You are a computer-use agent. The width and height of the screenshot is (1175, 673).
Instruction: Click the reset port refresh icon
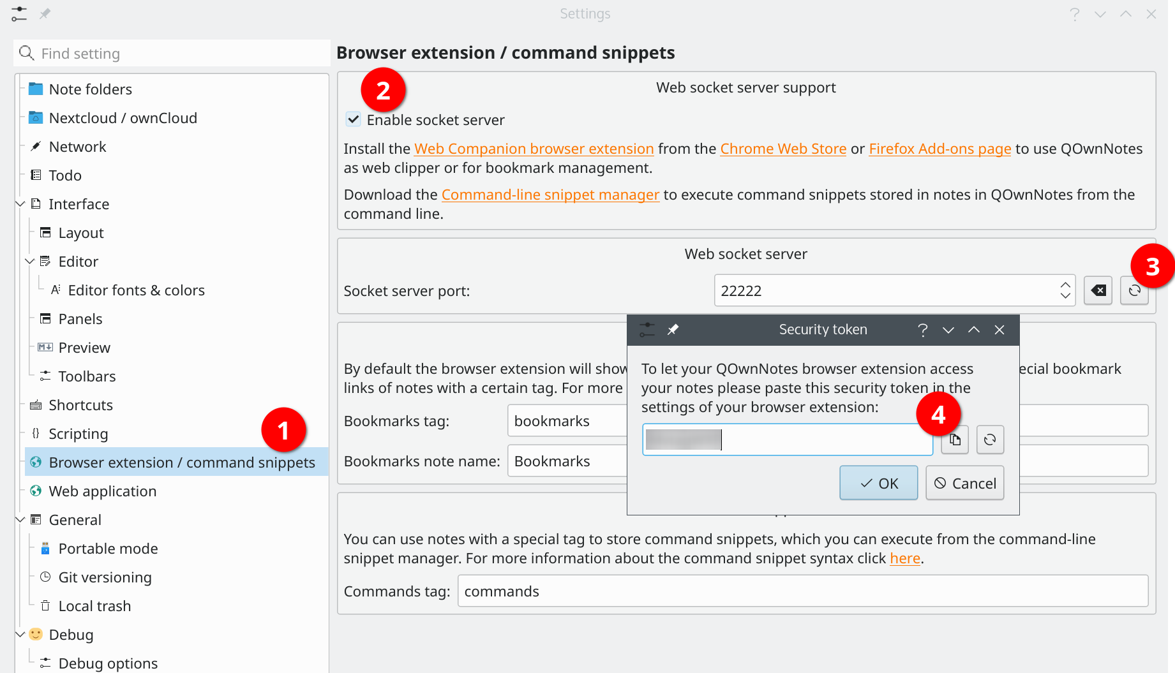1134,291
